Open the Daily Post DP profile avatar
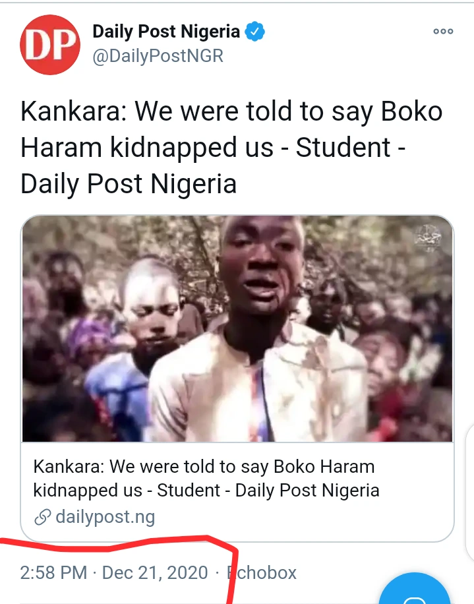The width and height of the screenshot is (474, 604). click(x=50, y=43)
